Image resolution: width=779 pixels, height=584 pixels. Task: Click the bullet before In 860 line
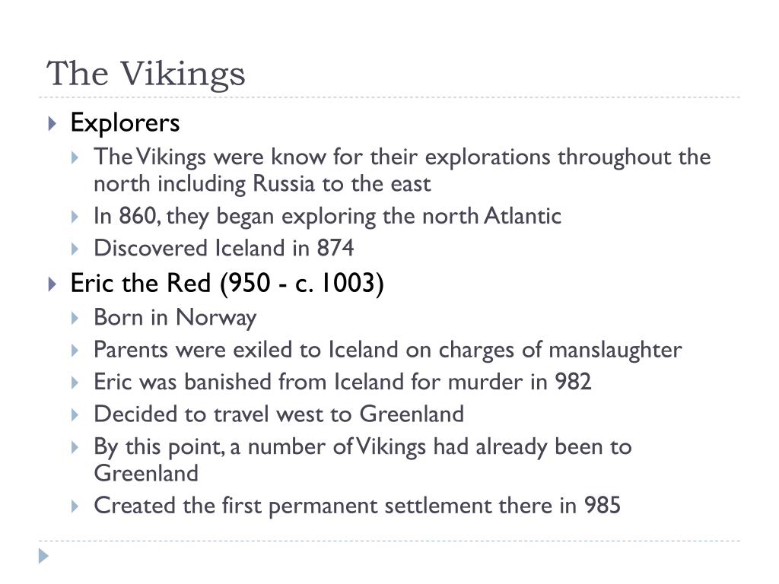75,217
